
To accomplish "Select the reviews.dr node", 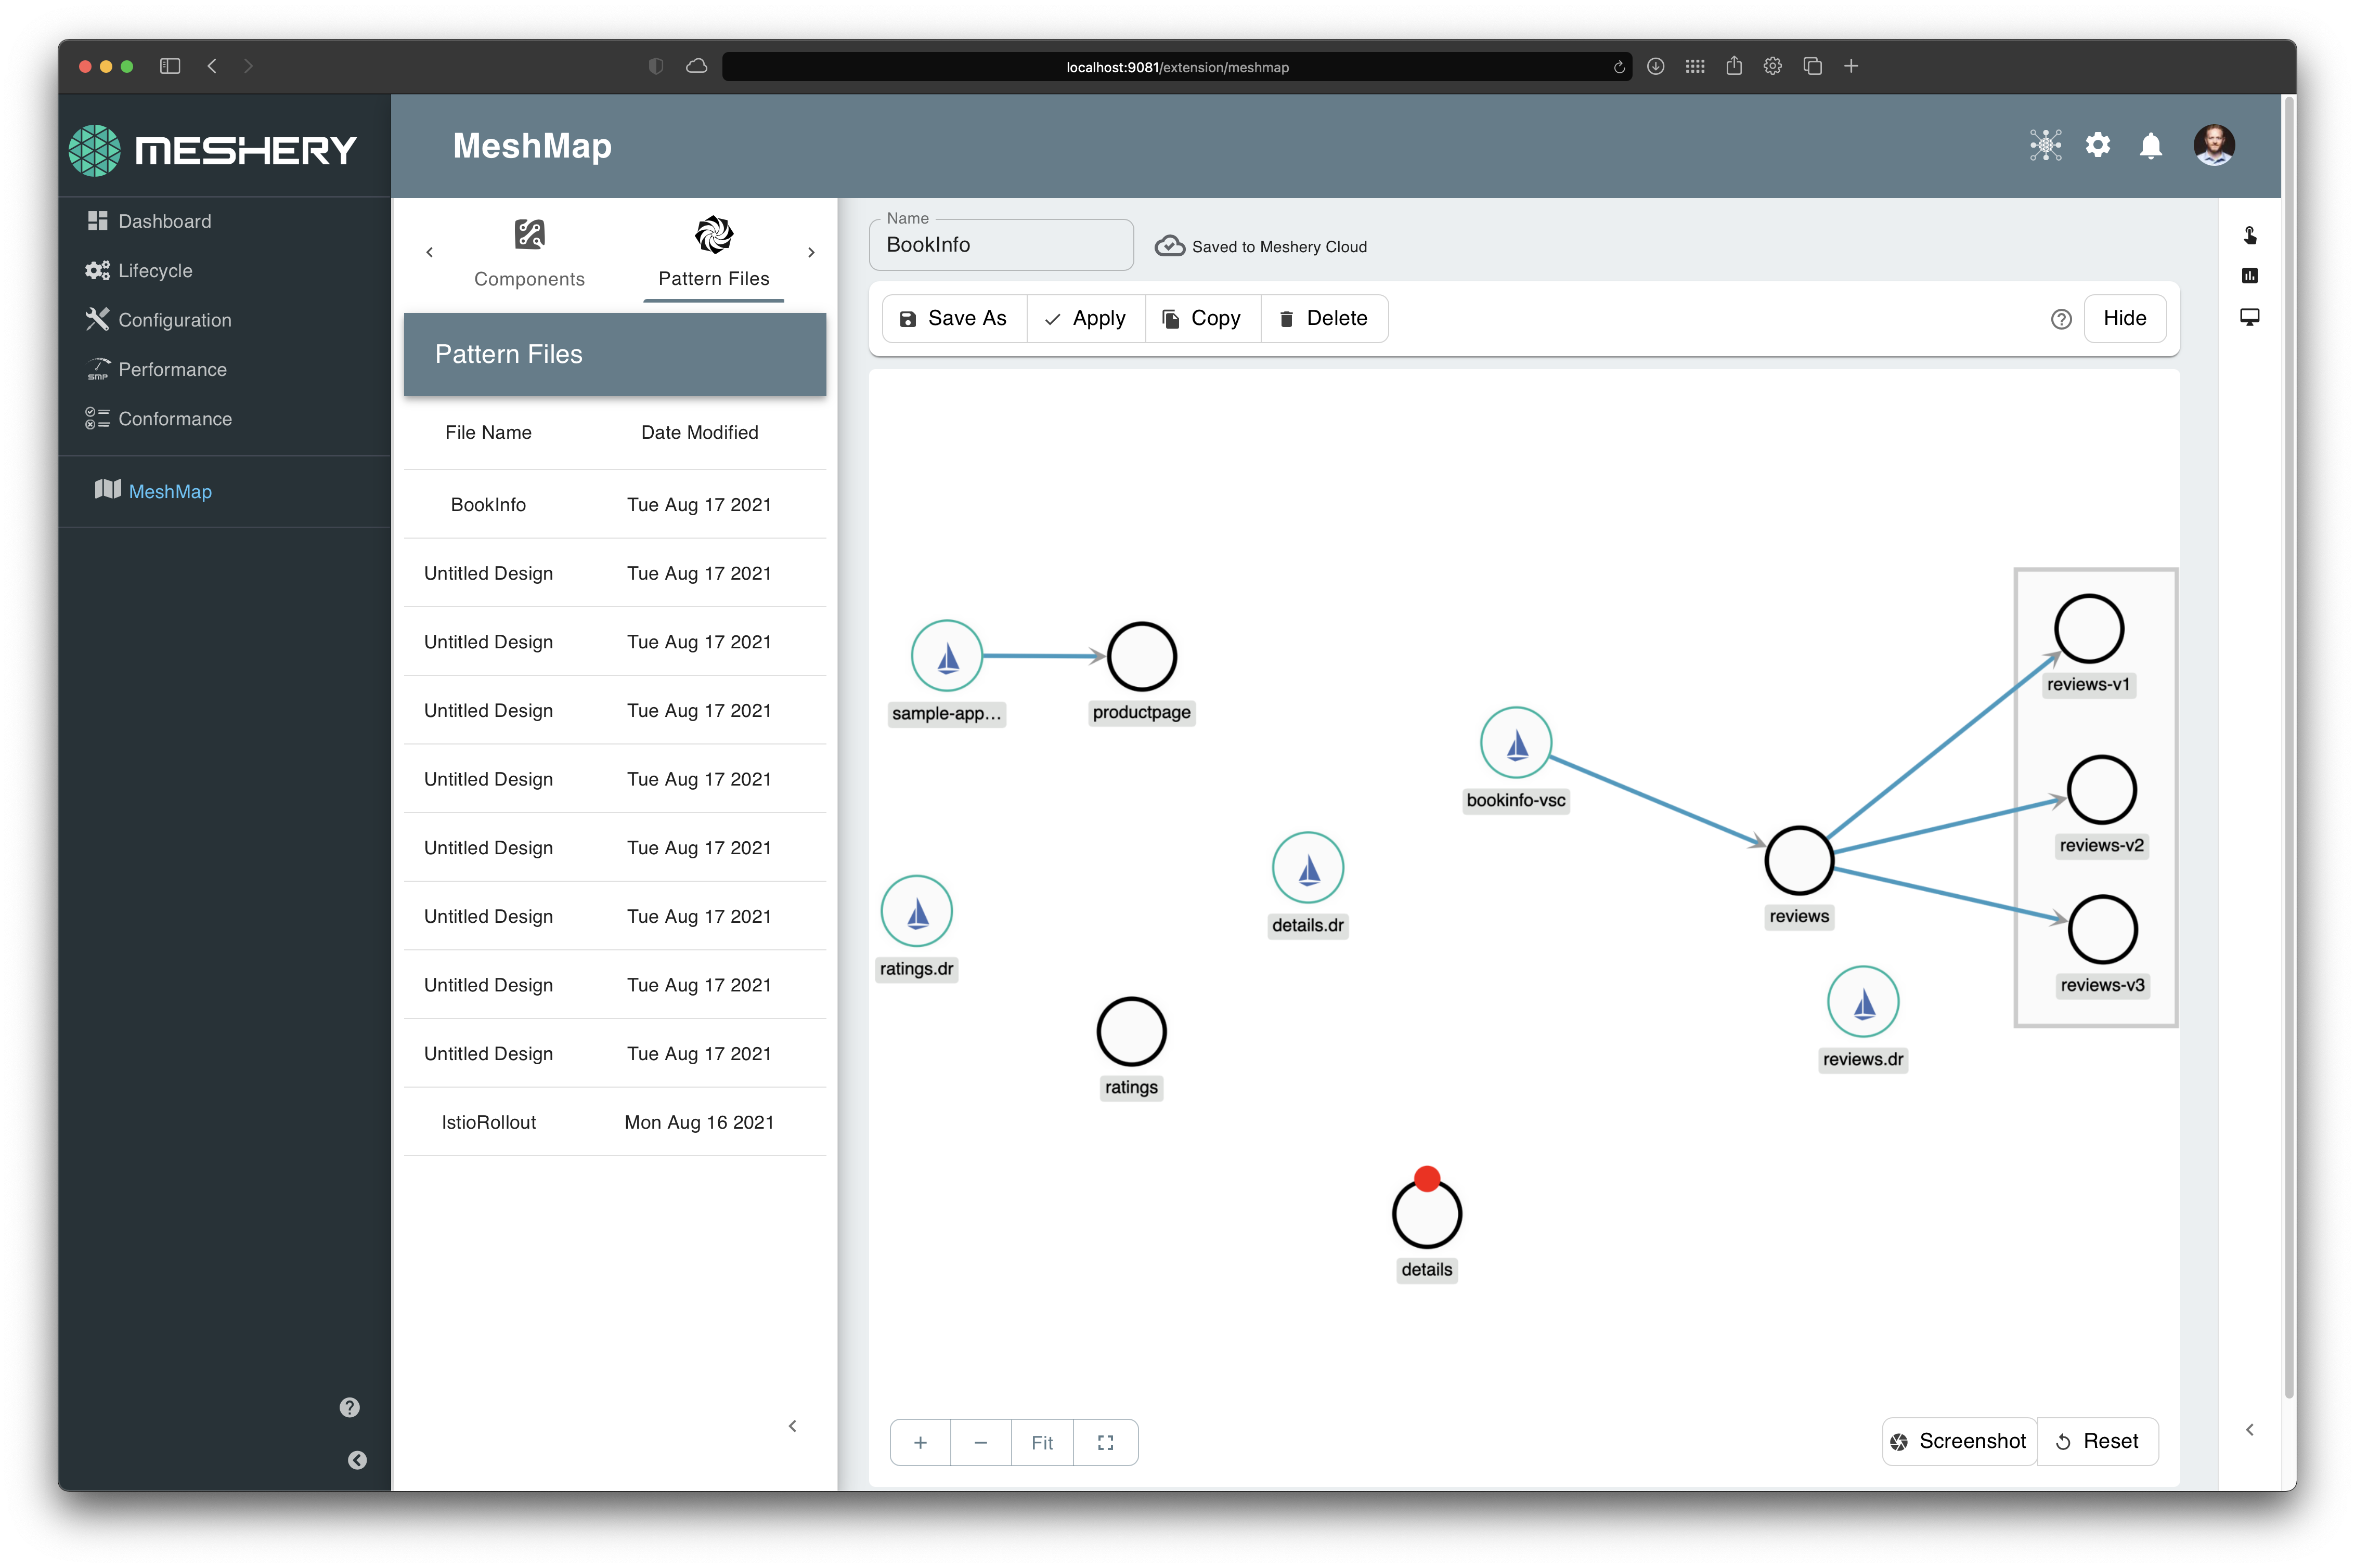I will (x=1863, y=1002).
